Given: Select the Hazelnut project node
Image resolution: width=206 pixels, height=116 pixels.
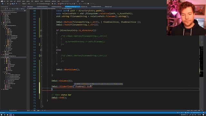Looking at the screenshot, I should [x=7, y=54].
